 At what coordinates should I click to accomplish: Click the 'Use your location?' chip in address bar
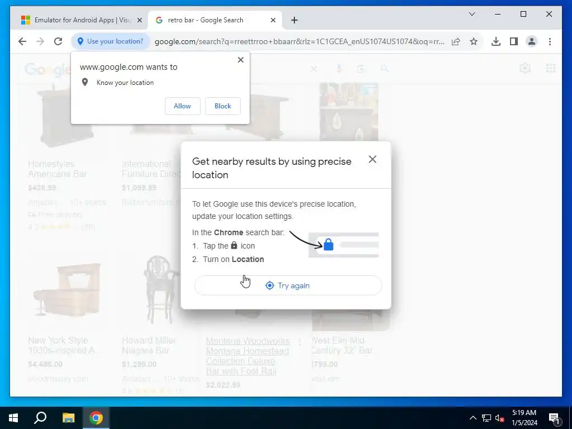[x=111, y=41]
